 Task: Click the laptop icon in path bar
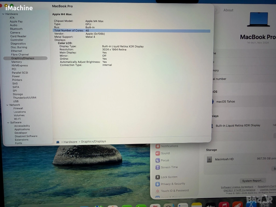(x=58, y=142)
